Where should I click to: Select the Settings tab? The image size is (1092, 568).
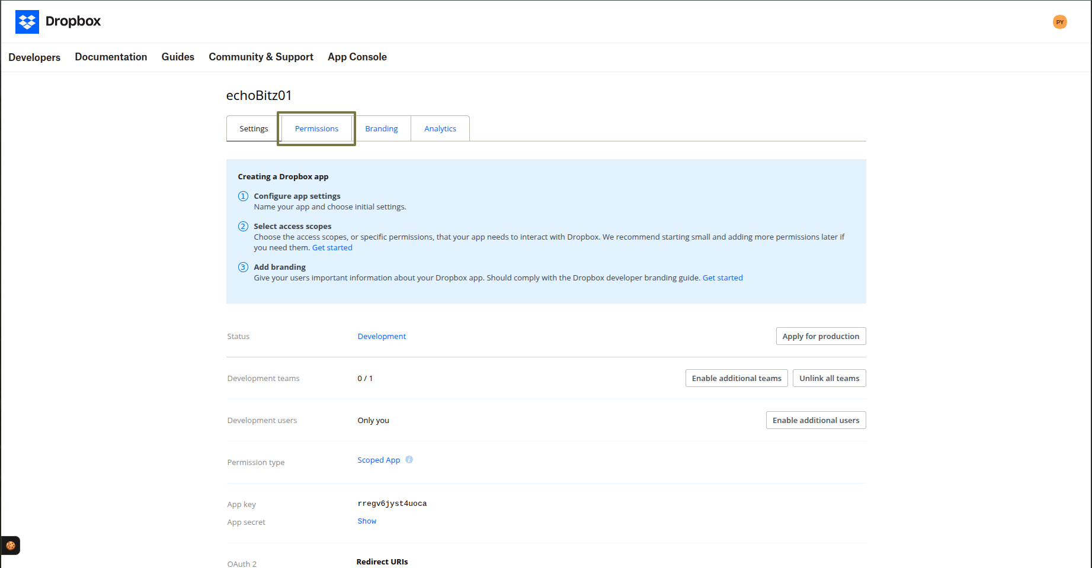254,128
